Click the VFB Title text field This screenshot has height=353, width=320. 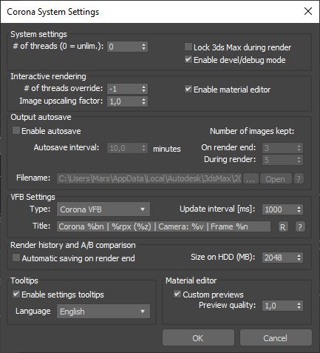163,226
